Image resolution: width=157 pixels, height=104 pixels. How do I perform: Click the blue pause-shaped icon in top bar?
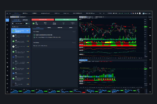pyautogui.click(x=131, y=13)
